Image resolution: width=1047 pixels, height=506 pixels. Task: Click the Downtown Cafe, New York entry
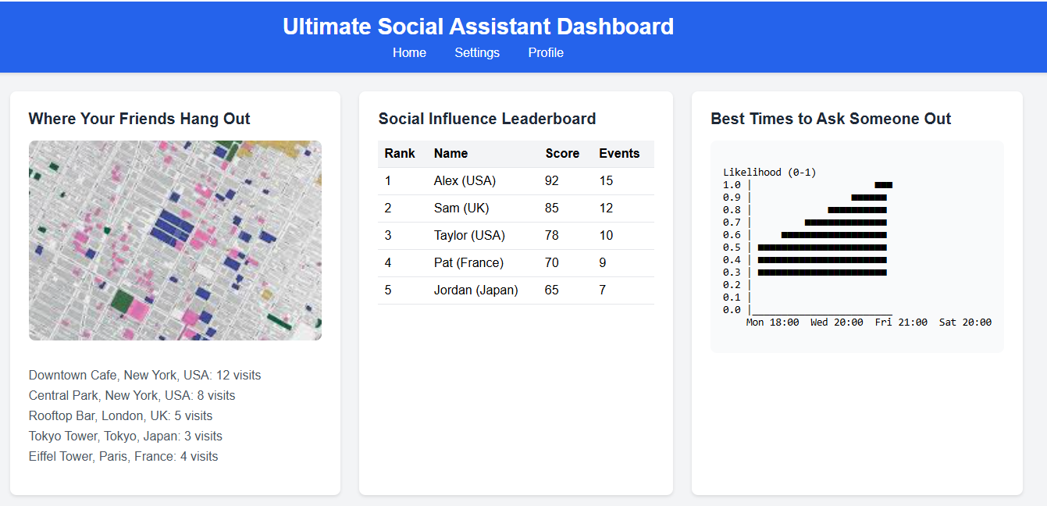144,375
